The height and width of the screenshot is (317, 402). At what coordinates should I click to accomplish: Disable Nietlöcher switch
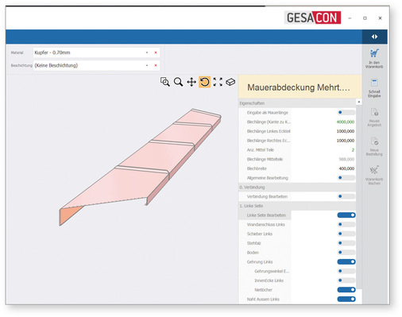(346, 290)
